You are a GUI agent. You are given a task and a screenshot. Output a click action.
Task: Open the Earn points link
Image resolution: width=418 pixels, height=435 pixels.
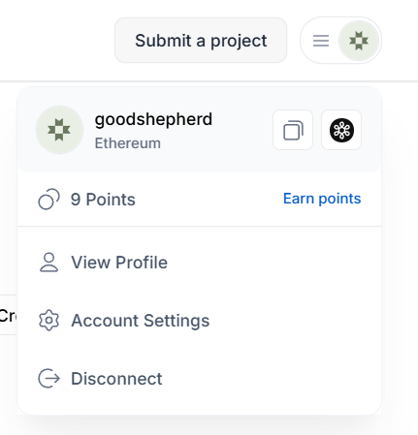[x=322, y=199]
